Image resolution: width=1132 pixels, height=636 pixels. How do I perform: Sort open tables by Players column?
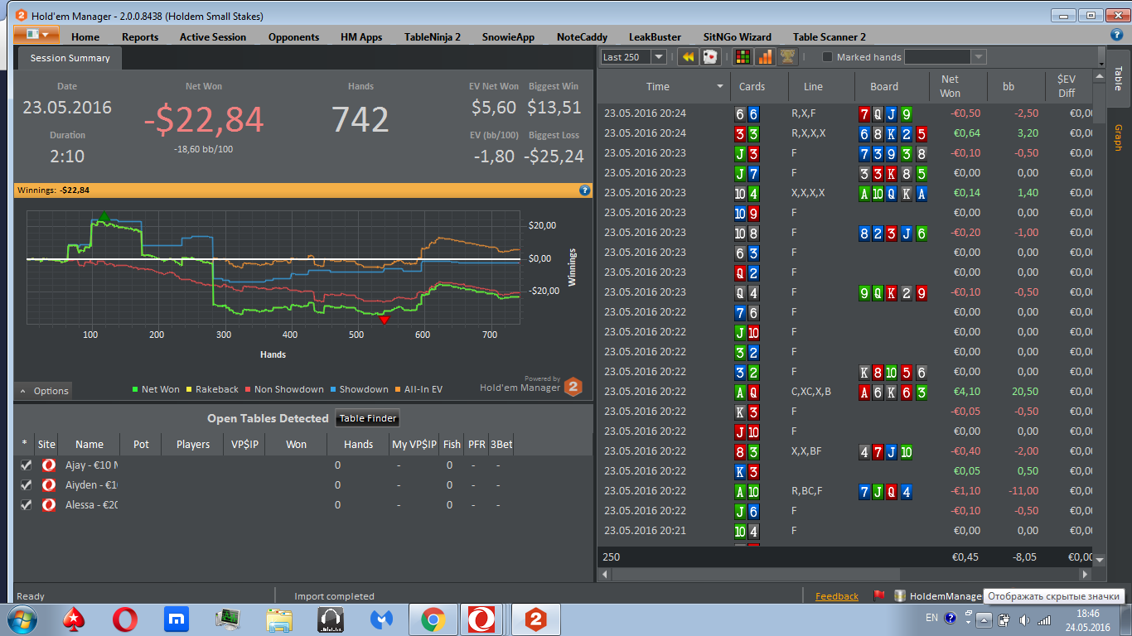[x=193, y=444]
